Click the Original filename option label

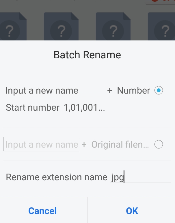coord(120,144)
